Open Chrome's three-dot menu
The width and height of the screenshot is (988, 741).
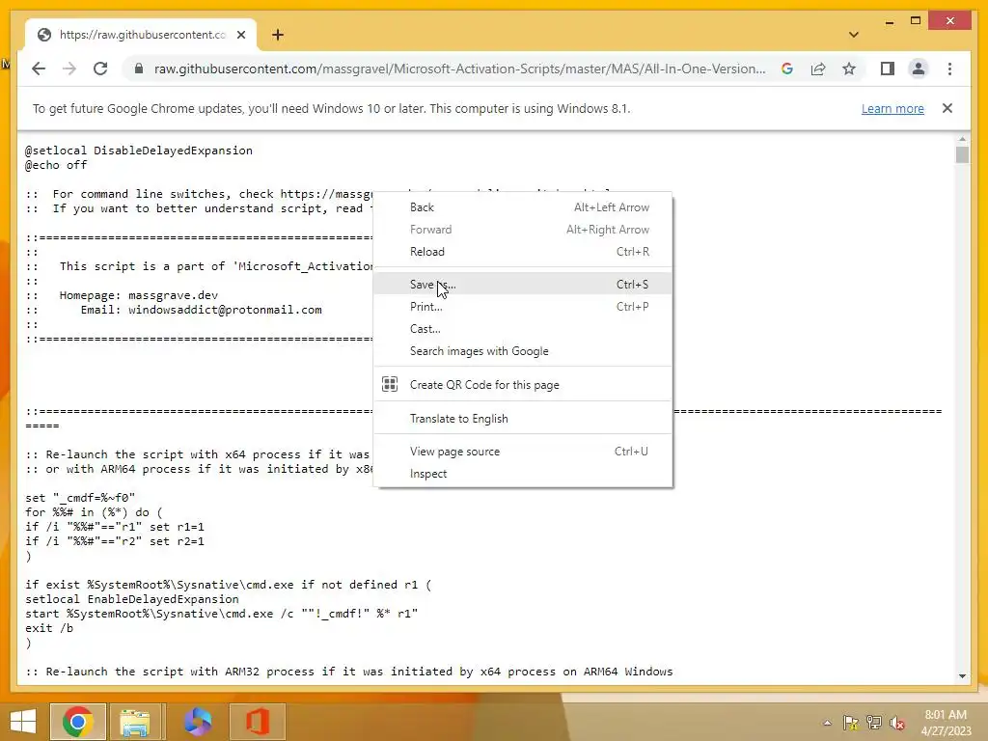pyautogui.click(x=949, y=69)
